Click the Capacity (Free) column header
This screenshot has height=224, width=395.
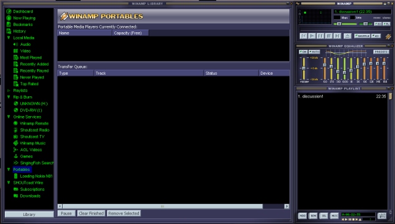pos(130,33)
